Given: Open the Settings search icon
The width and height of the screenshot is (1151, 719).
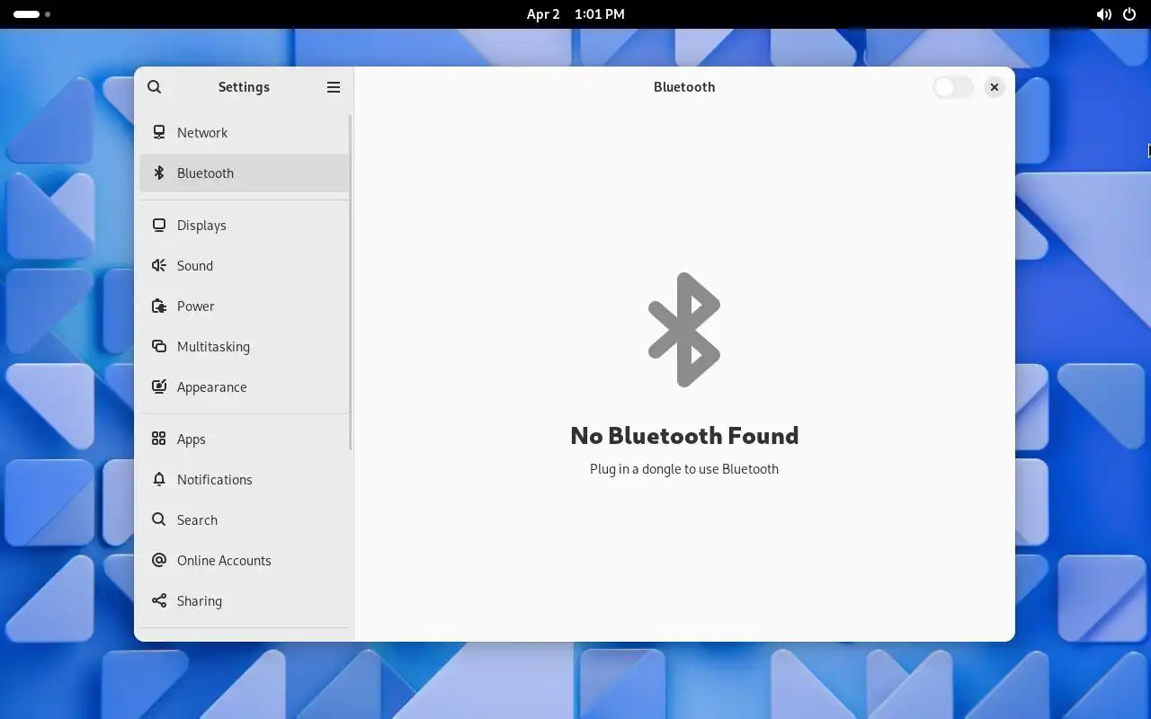Looking at the screenshot, I should tap(154, 87).
